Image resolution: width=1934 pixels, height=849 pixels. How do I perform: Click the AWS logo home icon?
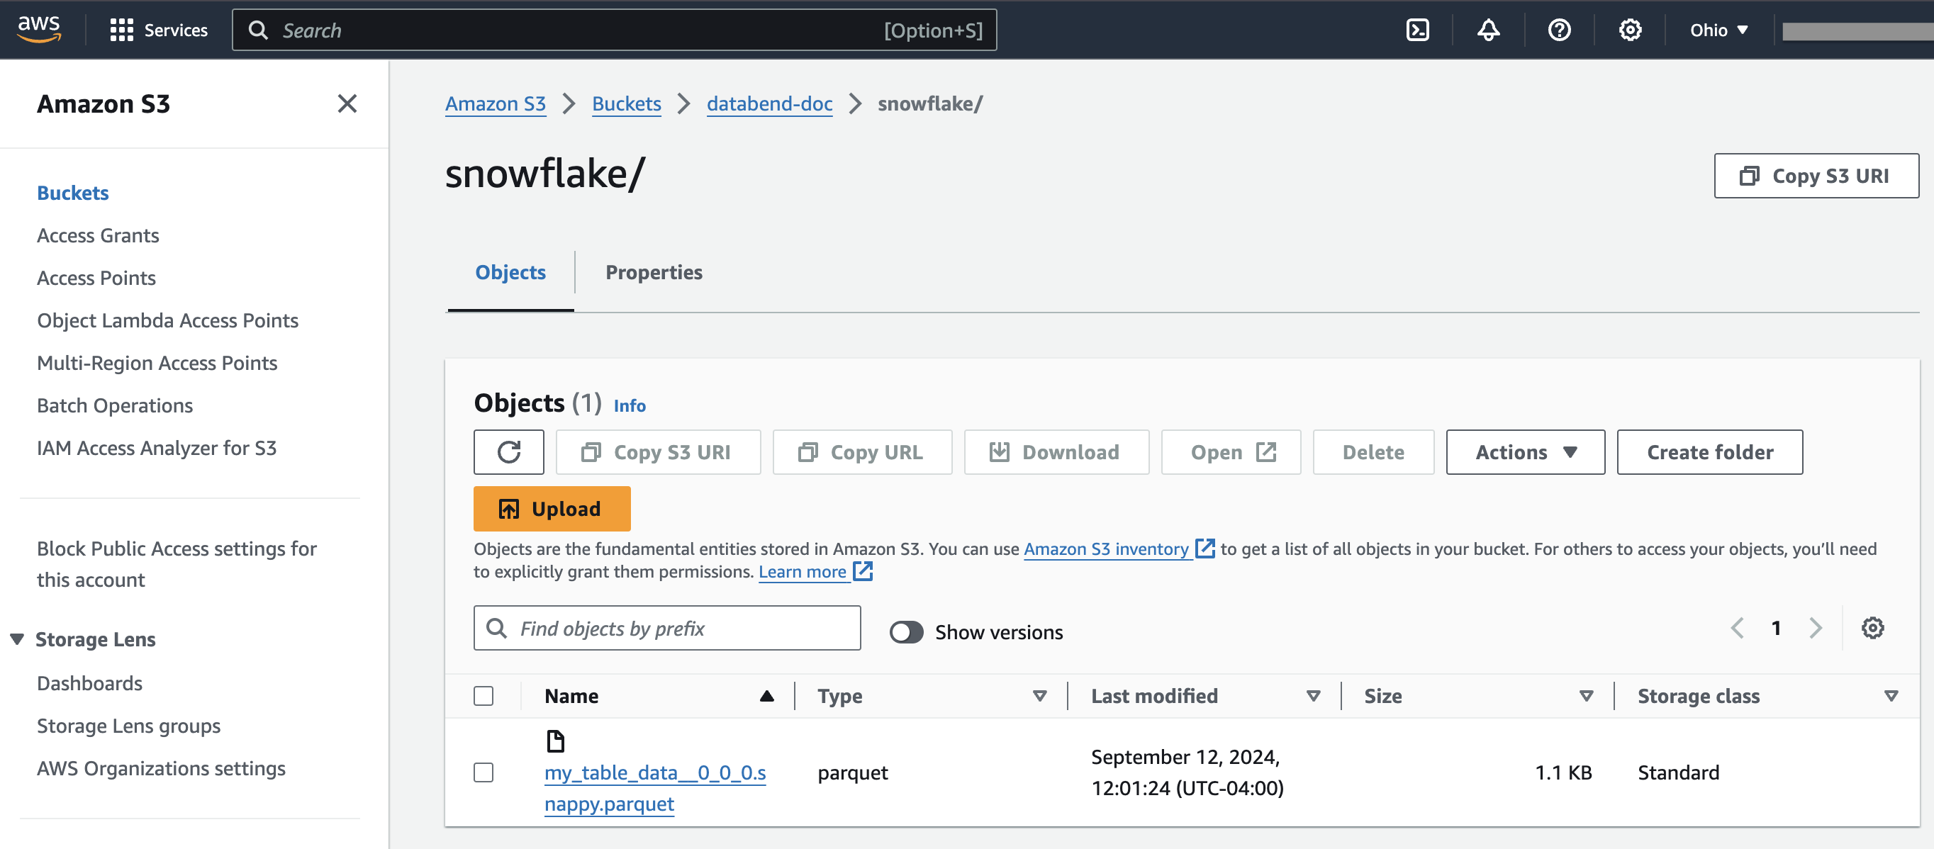coord(39,29)
